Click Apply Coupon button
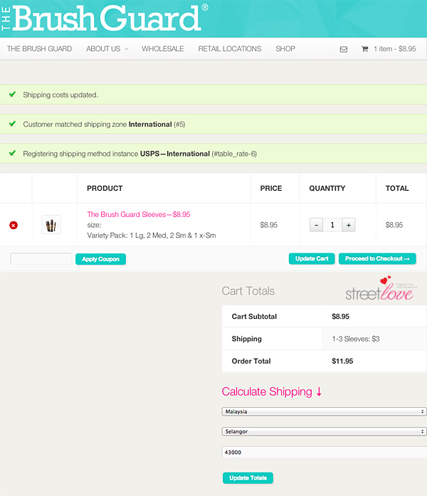Viewport: 427px width, 496px height. click(100, 259)
